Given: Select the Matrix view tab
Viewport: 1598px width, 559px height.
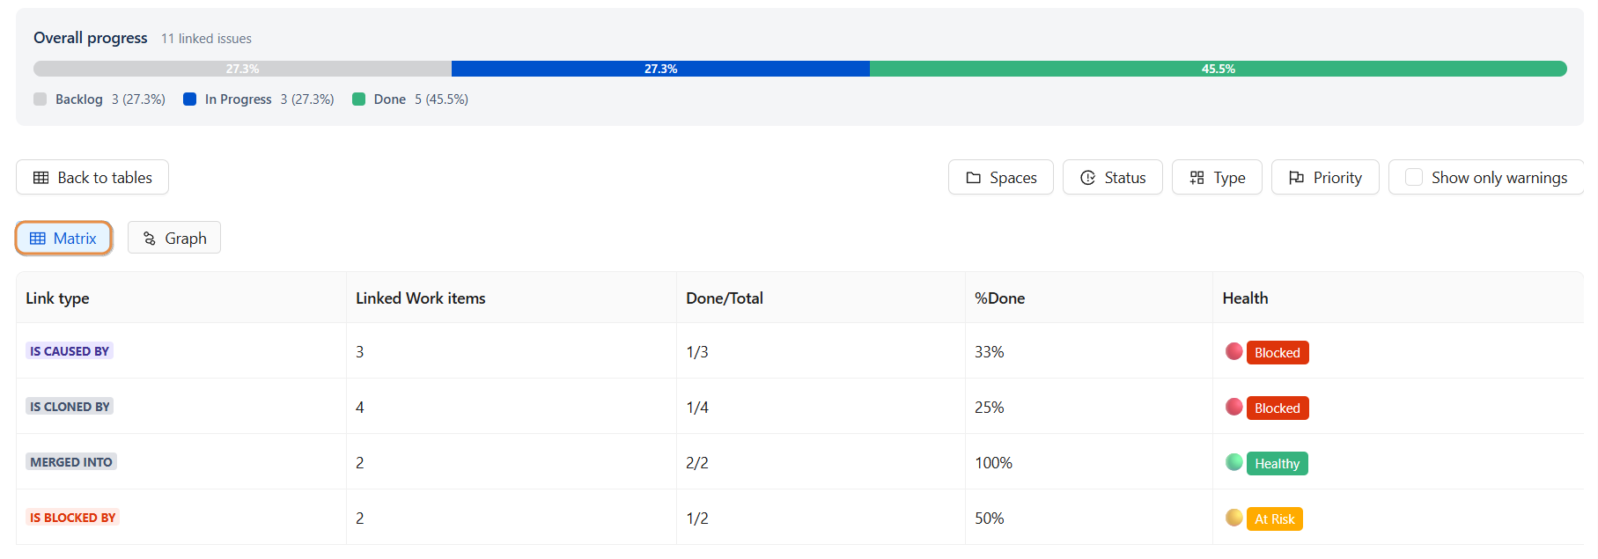Looking at the screenshot, I should 63,238.
